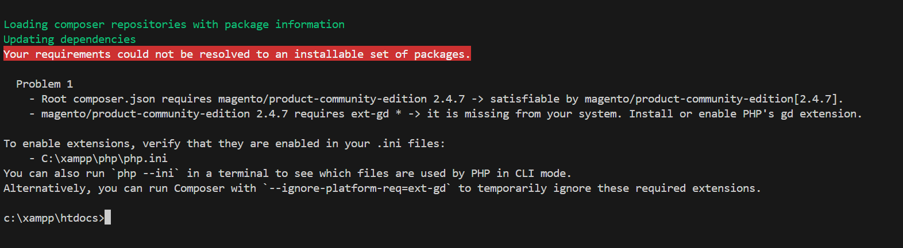Click the red highlighted requirements error message
The height and width of the screenshot is (248, 903).
[x=237, y=54]
